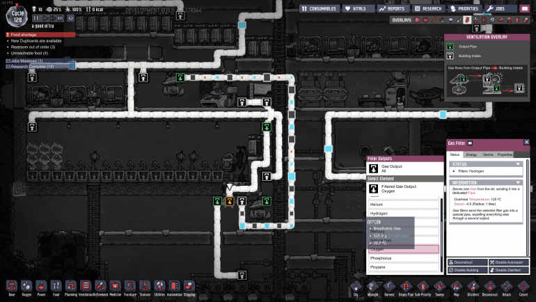Select the Empty Pipe tool
Image resolution: width=536 pixels, height=302 pixels.
[x=406, y=288]
